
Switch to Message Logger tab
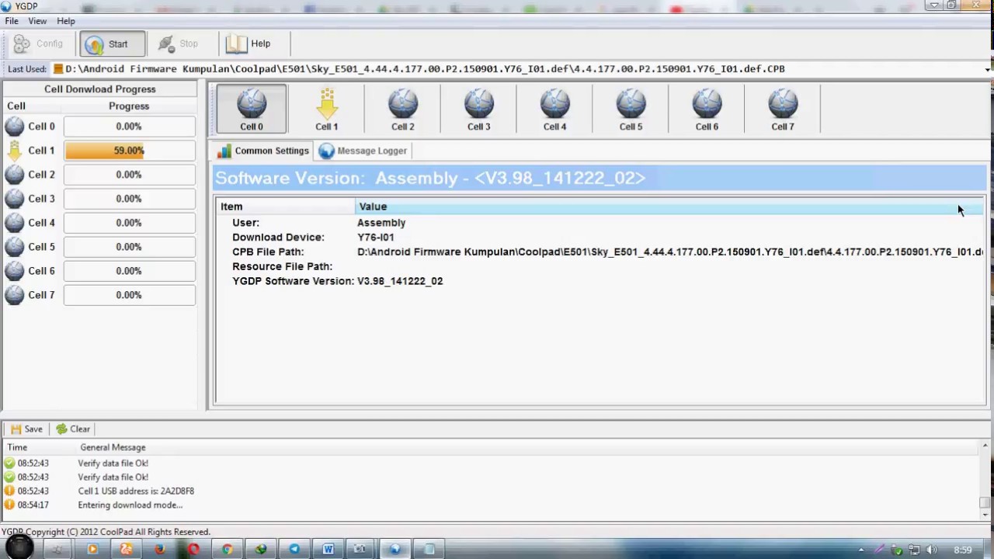click(363, 151)
